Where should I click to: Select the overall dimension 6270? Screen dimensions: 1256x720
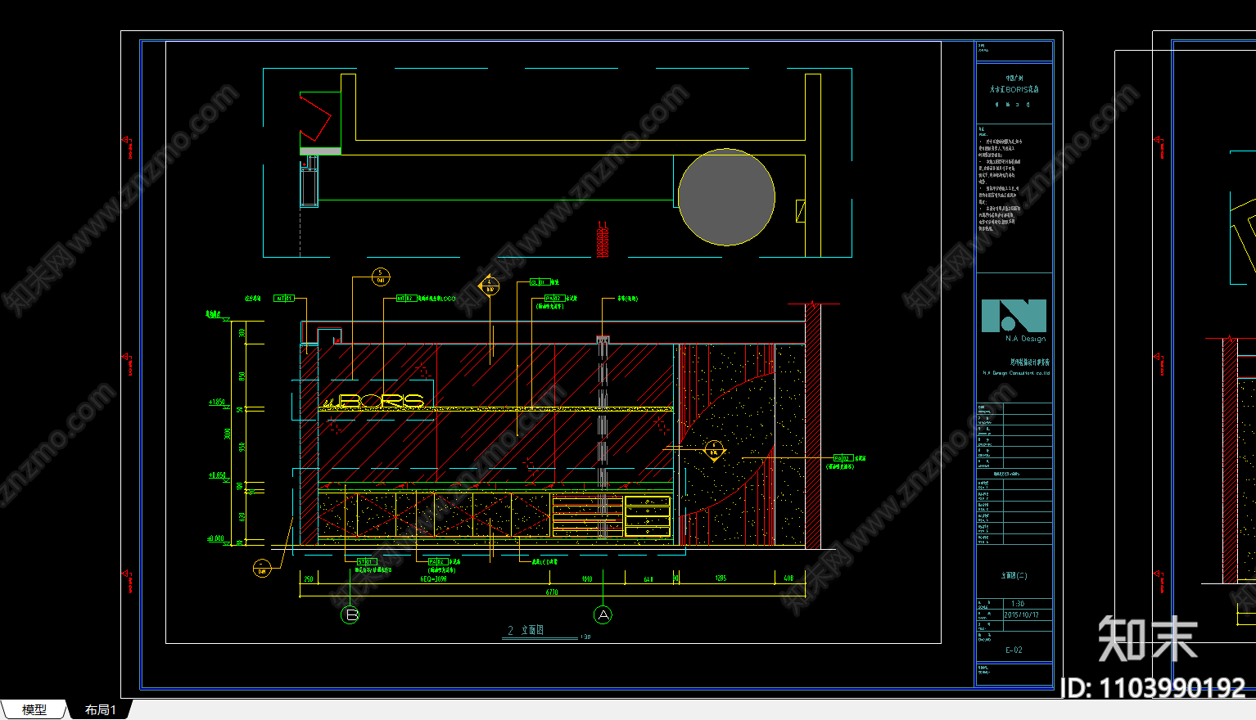pyautogui.click(x=552, y=592)
